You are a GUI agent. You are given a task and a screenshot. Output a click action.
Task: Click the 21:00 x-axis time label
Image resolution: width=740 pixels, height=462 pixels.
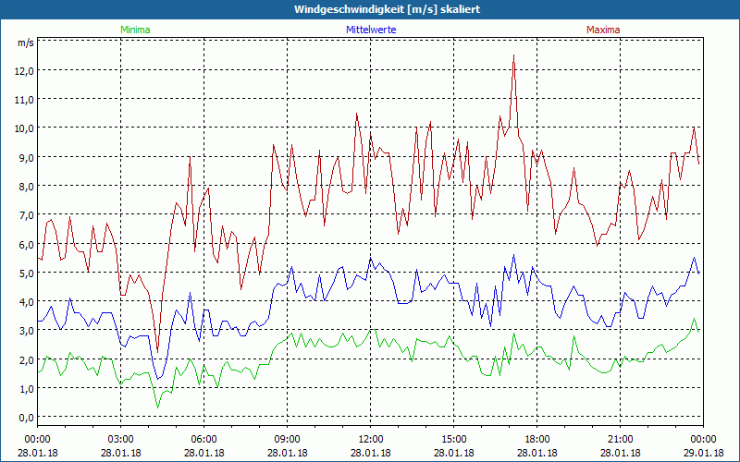click(621, 439)
